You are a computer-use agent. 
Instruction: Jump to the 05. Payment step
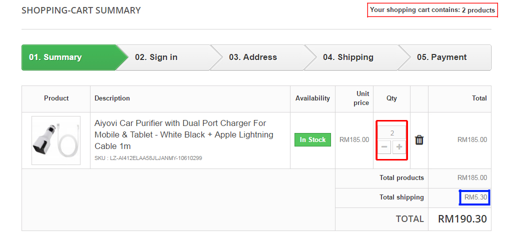441,57
